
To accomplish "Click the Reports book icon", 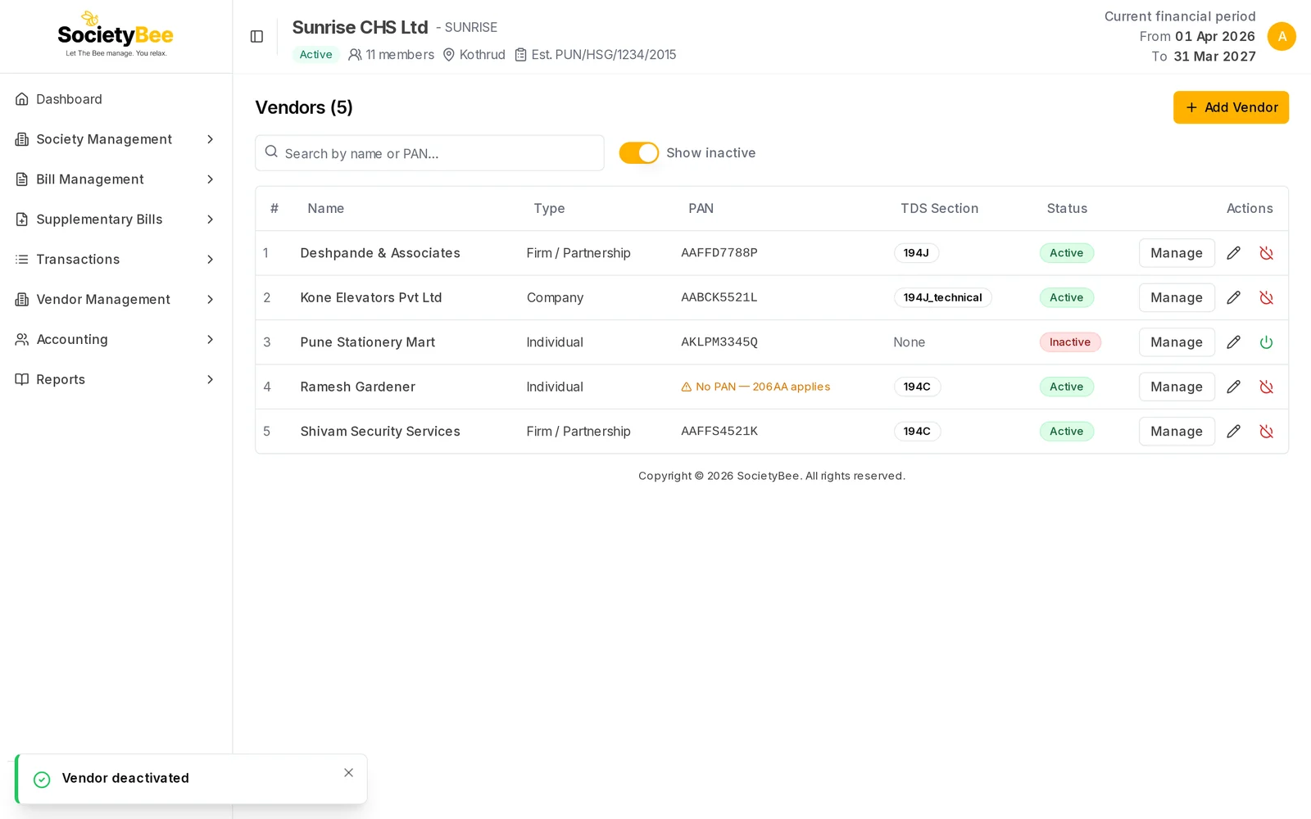I will [x=22, y=379].
